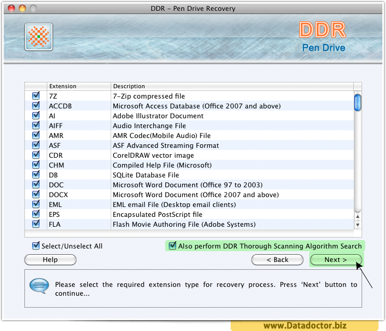Open the Help button

[x=50, y=260]
